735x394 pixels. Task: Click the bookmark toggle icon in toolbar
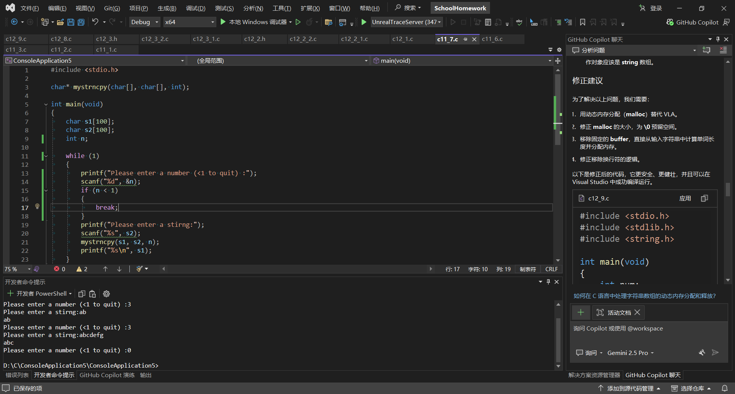tap(582, 22)
